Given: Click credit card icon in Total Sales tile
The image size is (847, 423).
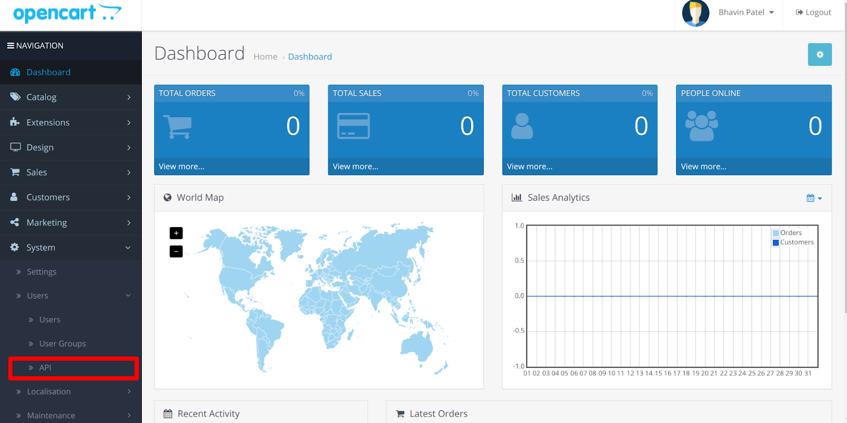Looking at the screenshot, I should coord(354,126).
